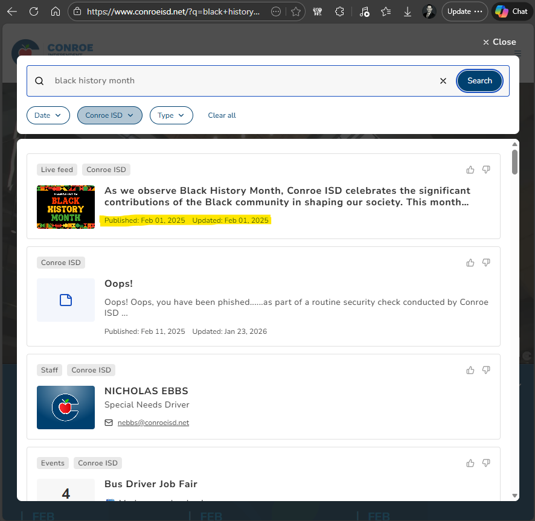The image size is (535, 521).
Task: Go back with the browser back arrow
Action: click(12, 11)
